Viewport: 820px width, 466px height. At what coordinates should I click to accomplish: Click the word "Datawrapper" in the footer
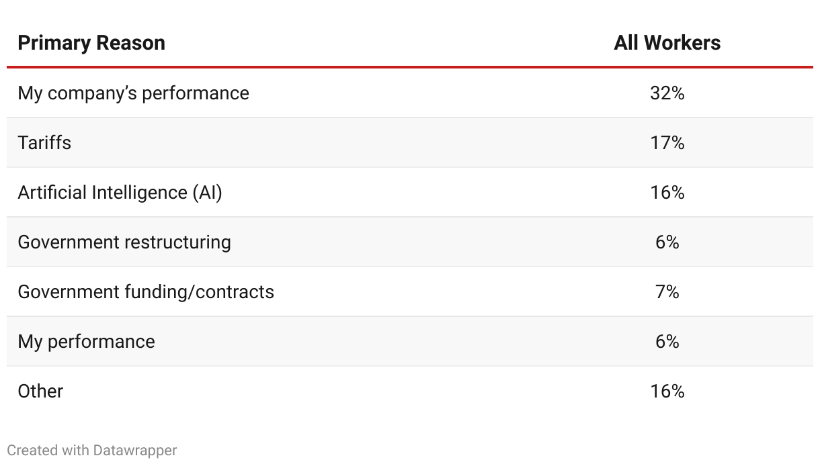tap(135, 450)
